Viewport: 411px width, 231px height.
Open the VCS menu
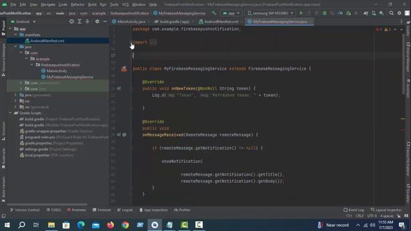tap(125, 4)
